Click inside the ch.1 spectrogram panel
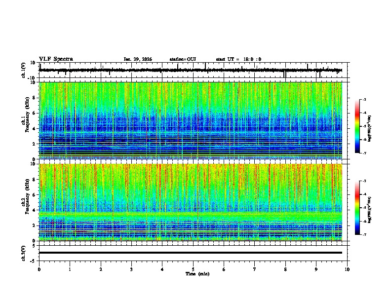Image resolution: width=391 pixels, height=302 pixels. [191, 120]
